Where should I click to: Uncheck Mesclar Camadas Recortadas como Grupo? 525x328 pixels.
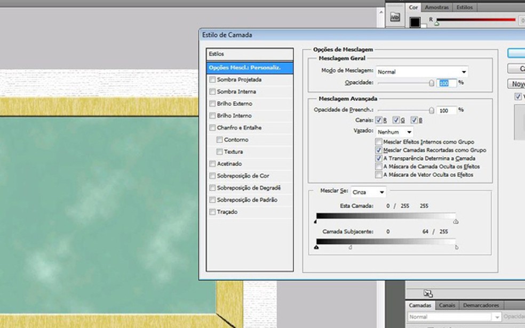tap(379, 151)
